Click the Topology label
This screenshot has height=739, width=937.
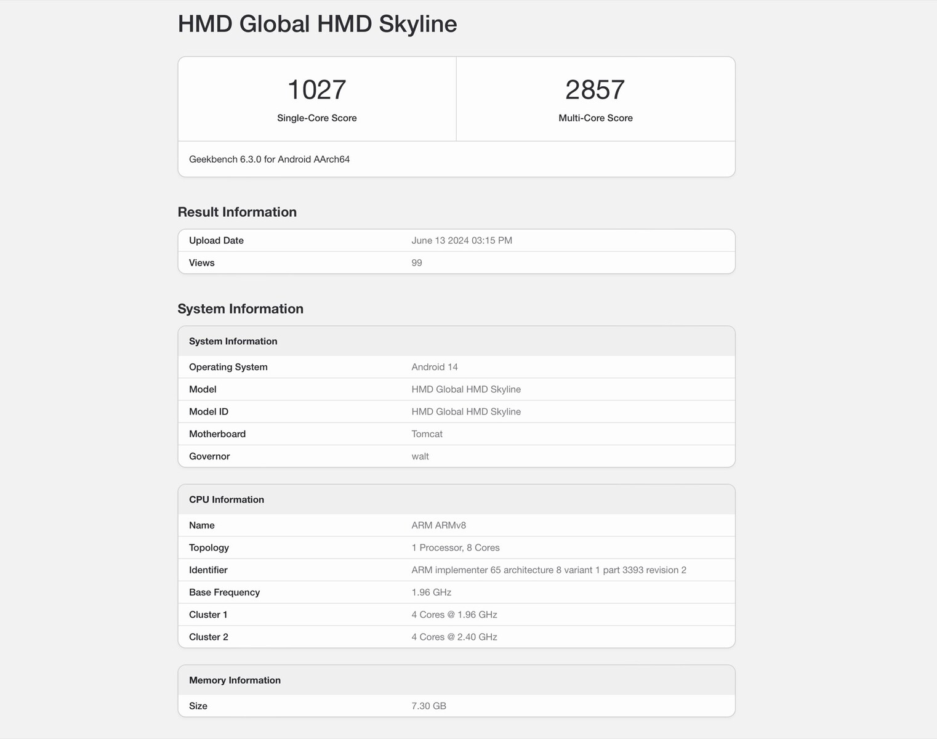209,547
